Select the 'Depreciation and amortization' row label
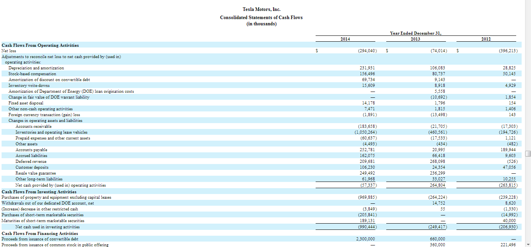531x247 pixels. point(36,68)
